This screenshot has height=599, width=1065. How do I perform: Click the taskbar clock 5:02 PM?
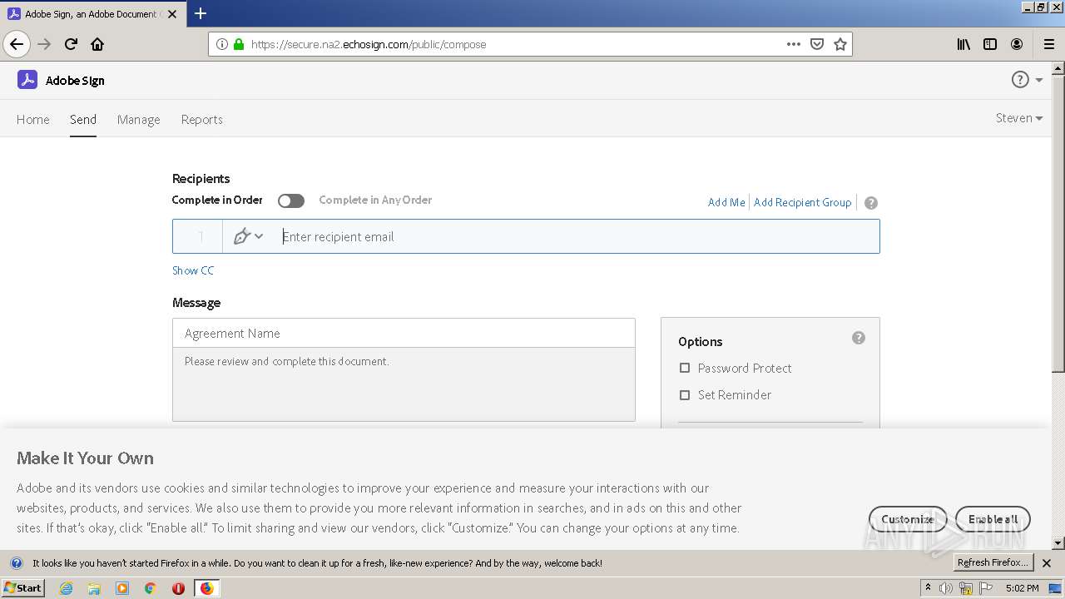[x=1022, y=588]
